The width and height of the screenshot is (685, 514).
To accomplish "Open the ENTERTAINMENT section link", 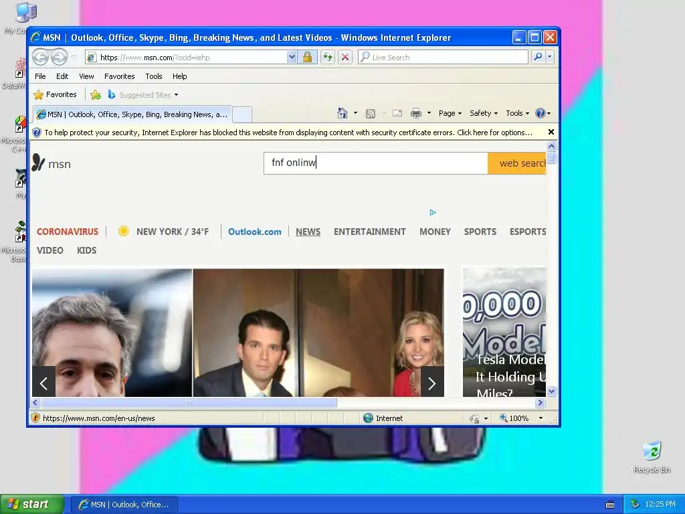I will click(x=369, y=232).
